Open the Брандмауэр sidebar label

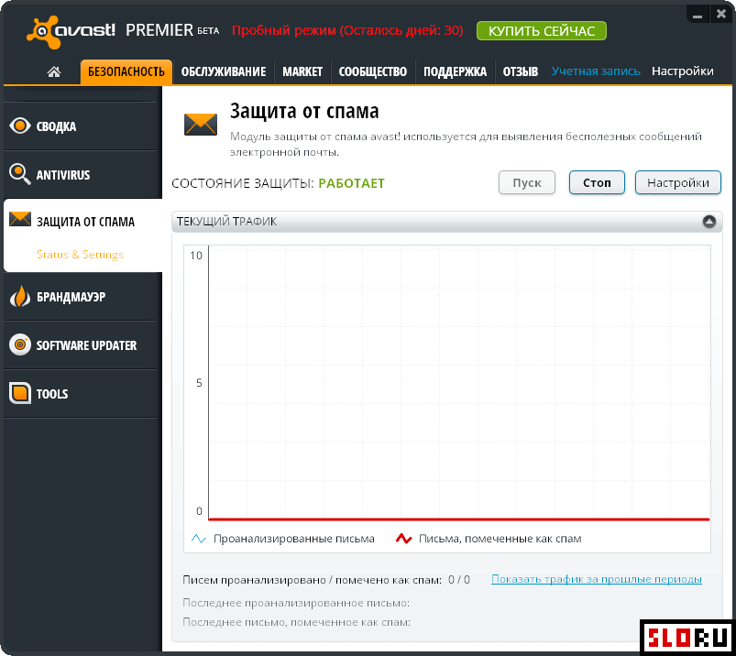71,297
